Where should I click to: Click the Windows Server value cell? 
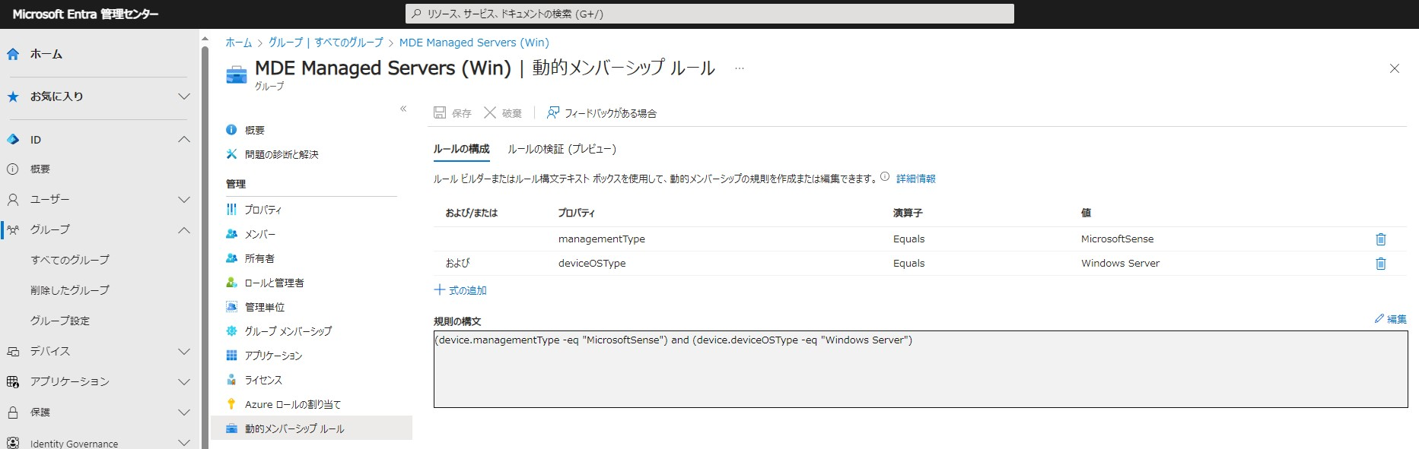1120,263
